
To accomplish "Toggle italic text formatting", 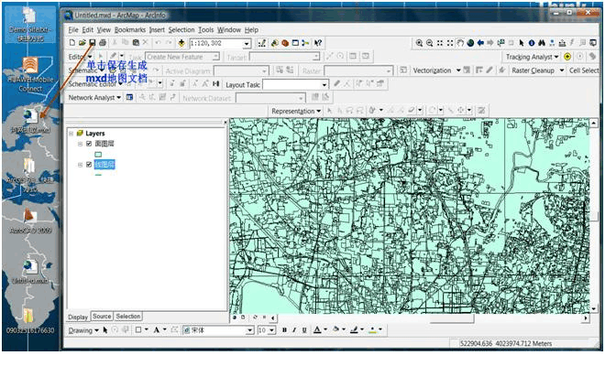I will coord(294,330).
